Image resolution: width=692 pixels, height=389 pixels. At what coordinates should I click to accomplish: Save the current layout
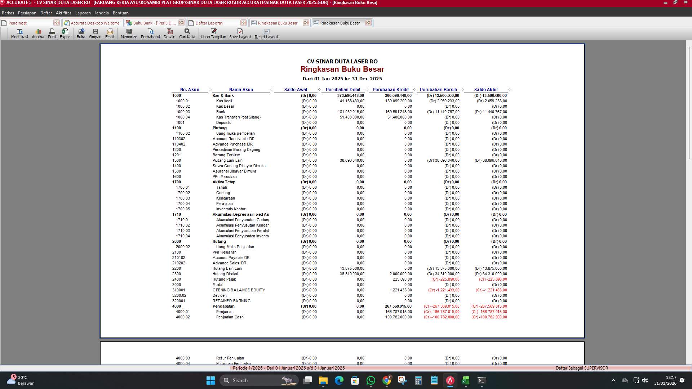pyautogui.click(x=240, y=33)
